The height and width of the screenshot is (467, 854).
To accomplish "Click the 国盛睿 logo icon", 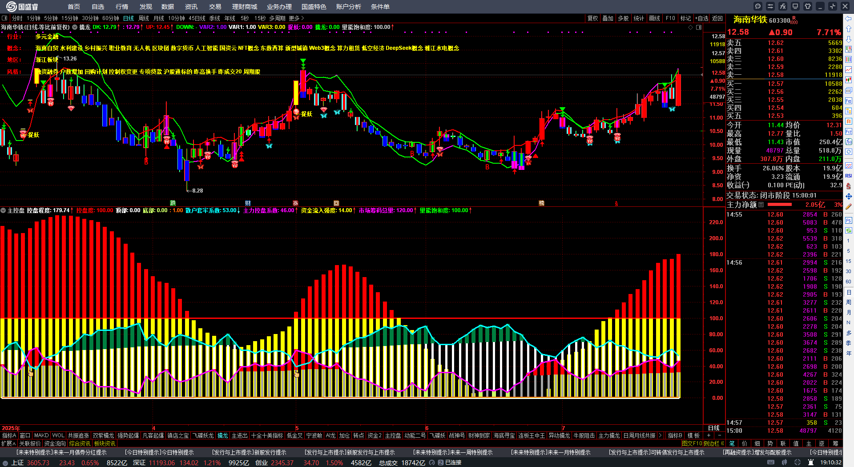I will coord(12,6).
